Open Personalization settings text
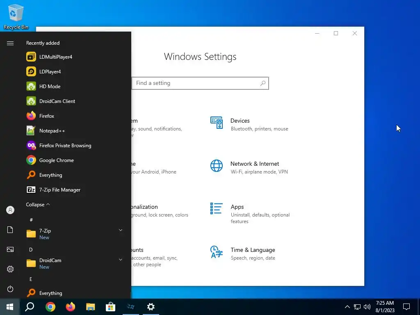Viewport: 420px width, 315px height. point(145,207)
